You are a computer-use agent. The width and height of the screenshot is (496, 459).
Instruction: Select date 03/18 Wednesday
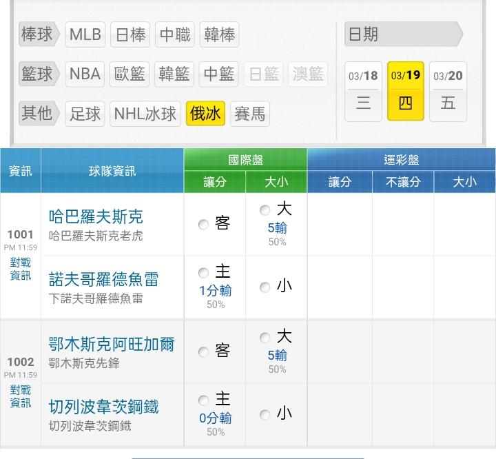click(363, 91)
